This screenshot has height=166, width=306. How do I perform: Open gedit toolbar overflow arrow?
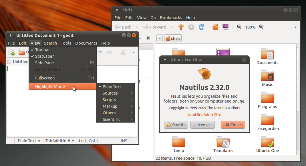[134, 52]
